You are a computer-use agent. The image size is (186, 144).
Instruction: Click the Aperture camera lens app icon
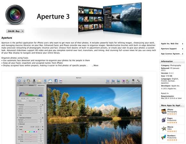pos(15,15)
